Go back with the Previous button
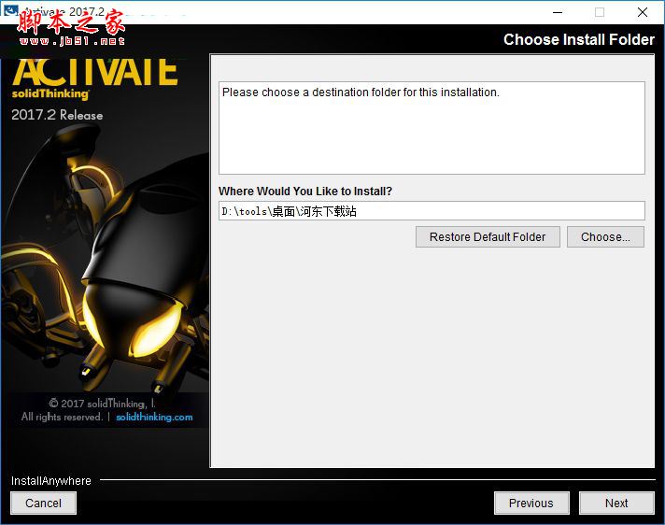Screen dimensions: 665x525 pos(531,503)
